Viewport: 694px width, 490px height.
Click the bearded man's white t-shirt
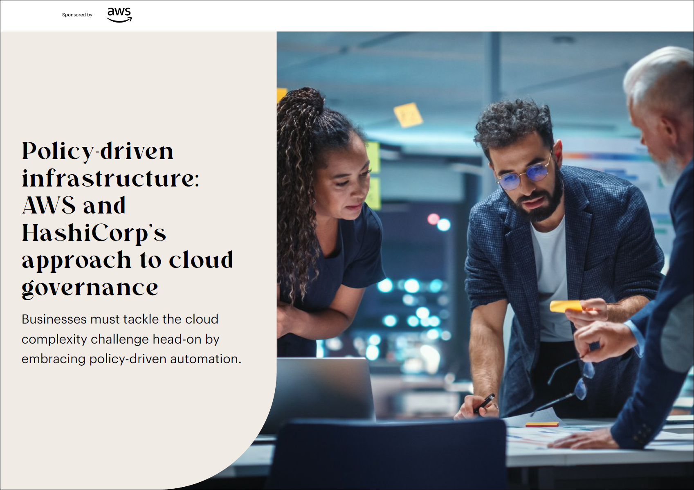(550, 266)
